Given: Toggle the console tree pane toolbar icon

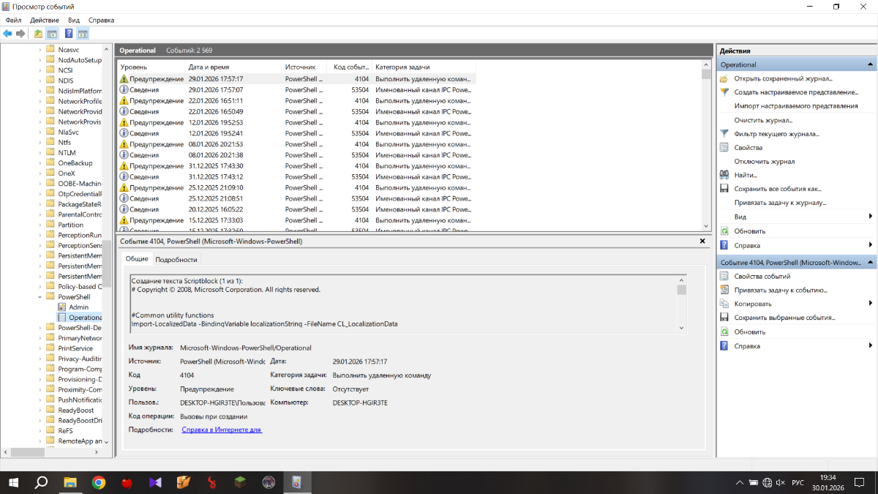Looking at the screenshot, I should pos(52,34).
